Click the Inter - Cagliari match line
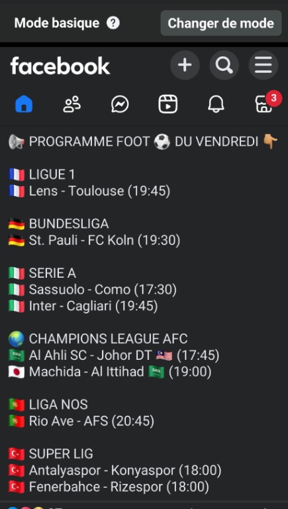 click(83, 306)
